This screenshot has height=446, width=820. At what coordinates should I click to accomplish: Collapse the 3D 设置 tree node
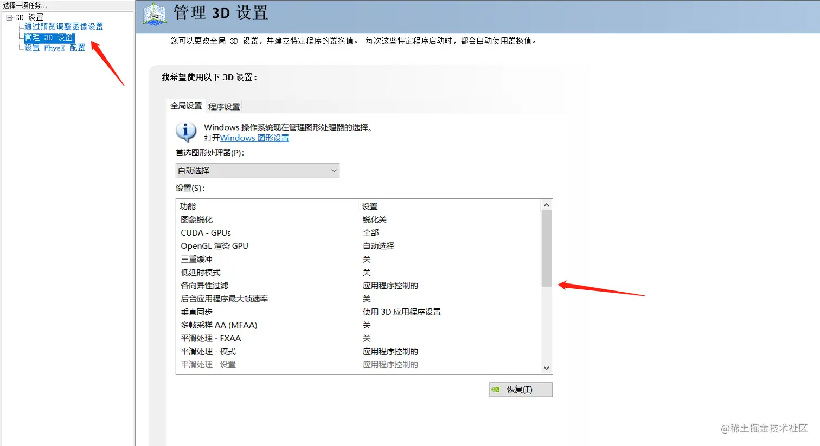9,17
